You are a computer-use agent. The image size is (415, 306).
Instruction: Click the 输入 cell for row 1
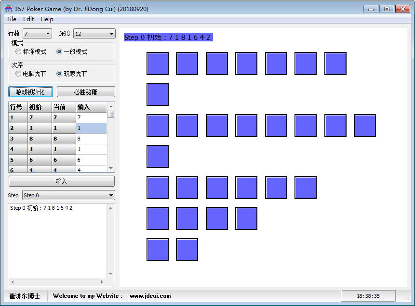pyautogui.click(x=91, y=117)
